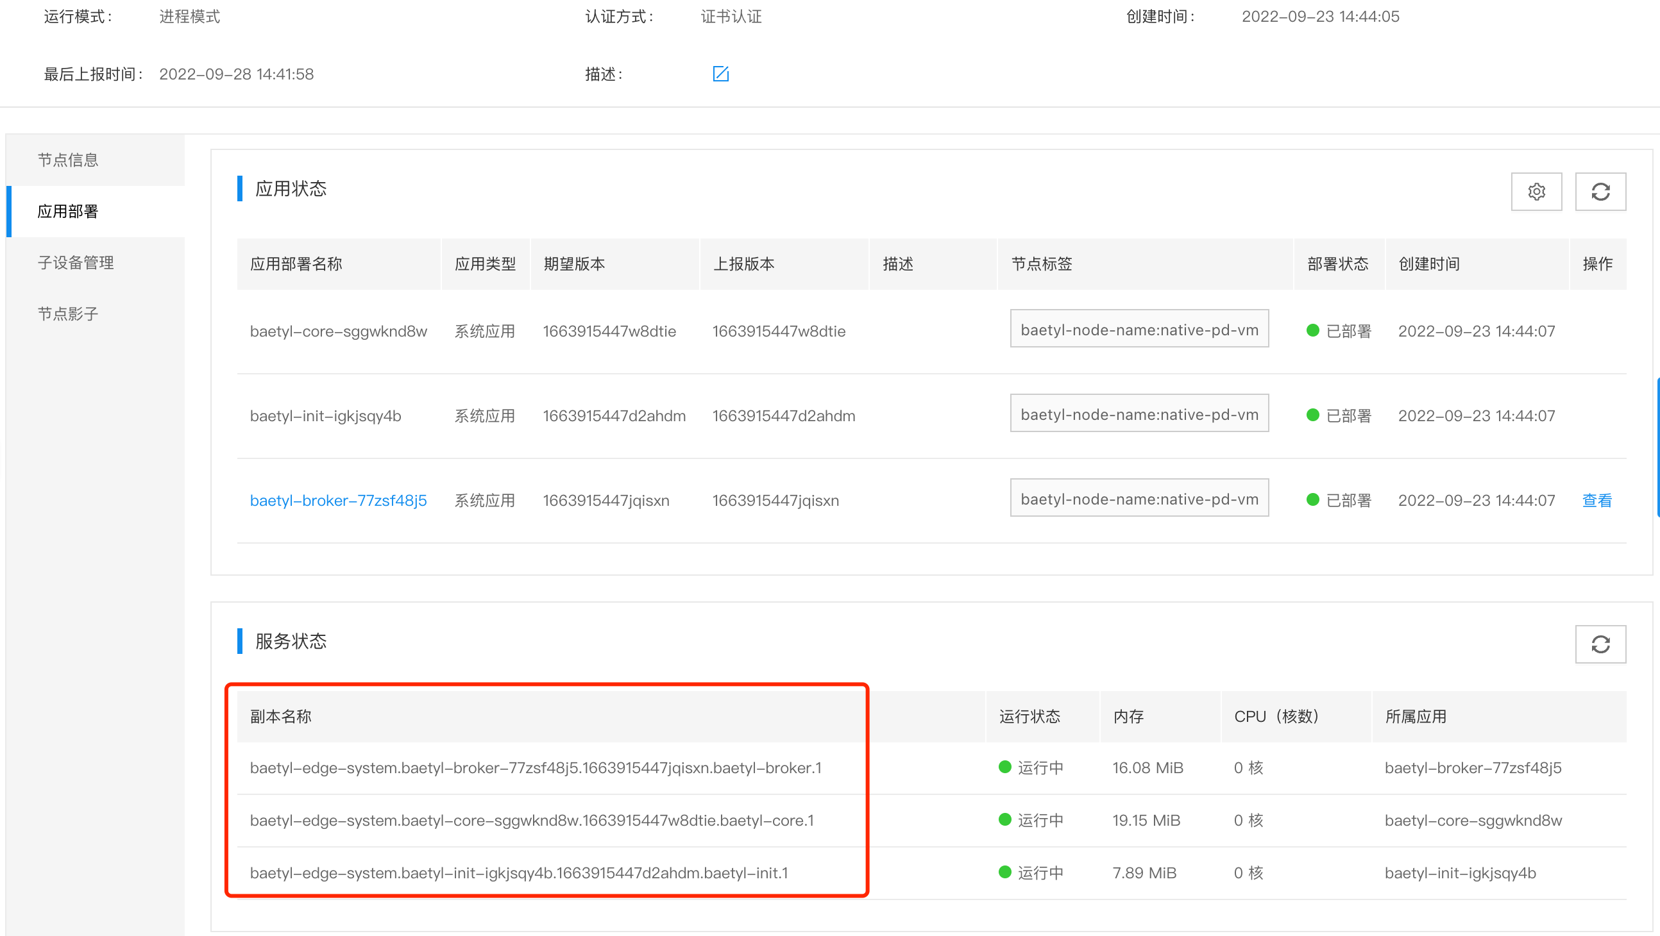
Task: Select the baetyl-core.1 replica name row
Action: 532,821
